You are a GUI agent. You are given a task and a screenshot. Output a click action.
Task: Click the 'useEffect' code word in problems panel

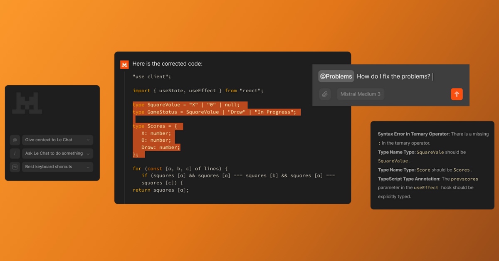coord(426,188)
